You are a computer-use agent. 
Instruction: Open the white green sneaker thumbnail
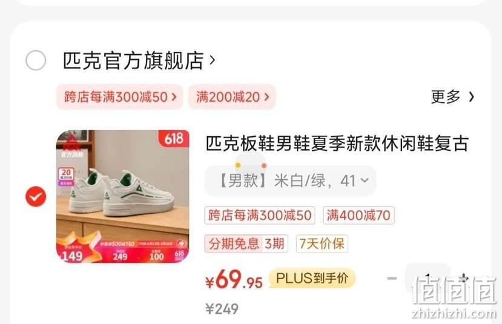coord(122,196)
